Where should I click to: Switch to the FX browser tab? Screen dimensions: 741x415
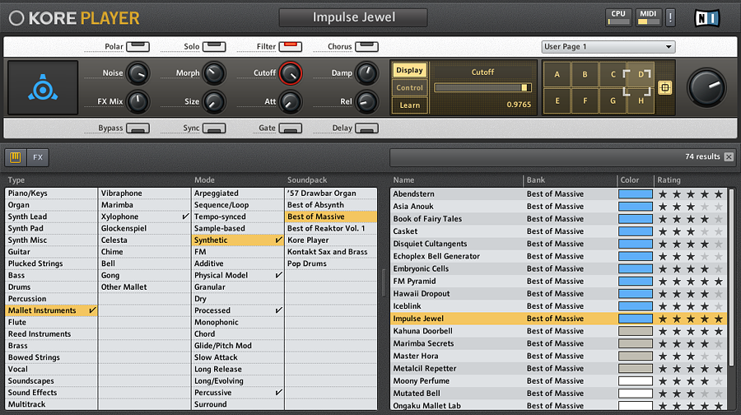point(38,156)
